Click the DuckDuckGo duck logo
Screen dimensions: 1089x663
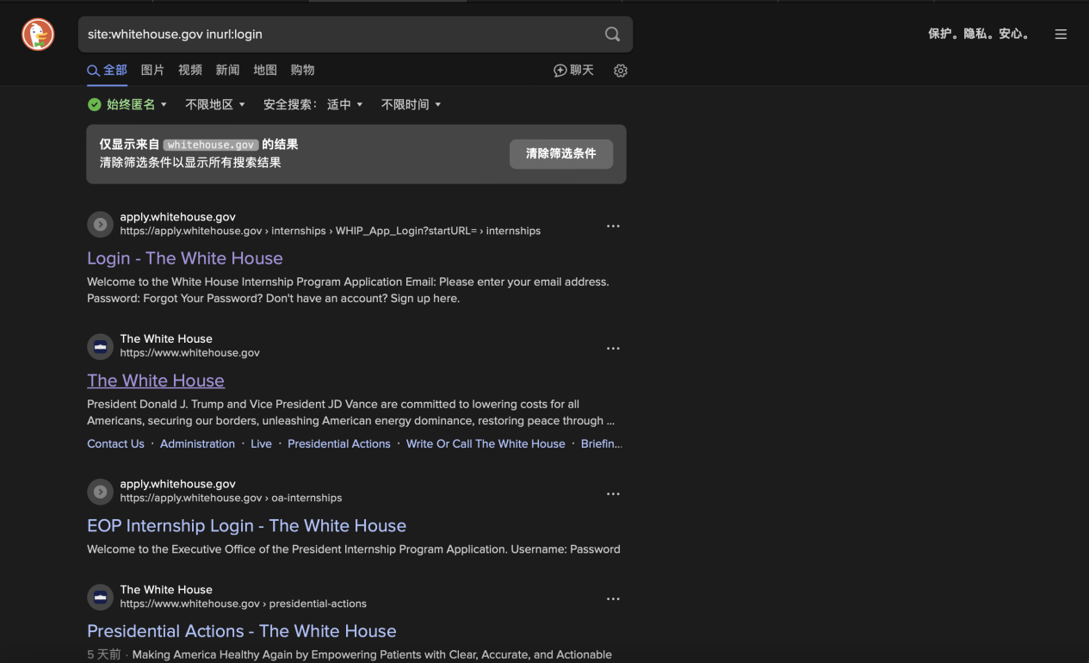click(x=38, y=34)
